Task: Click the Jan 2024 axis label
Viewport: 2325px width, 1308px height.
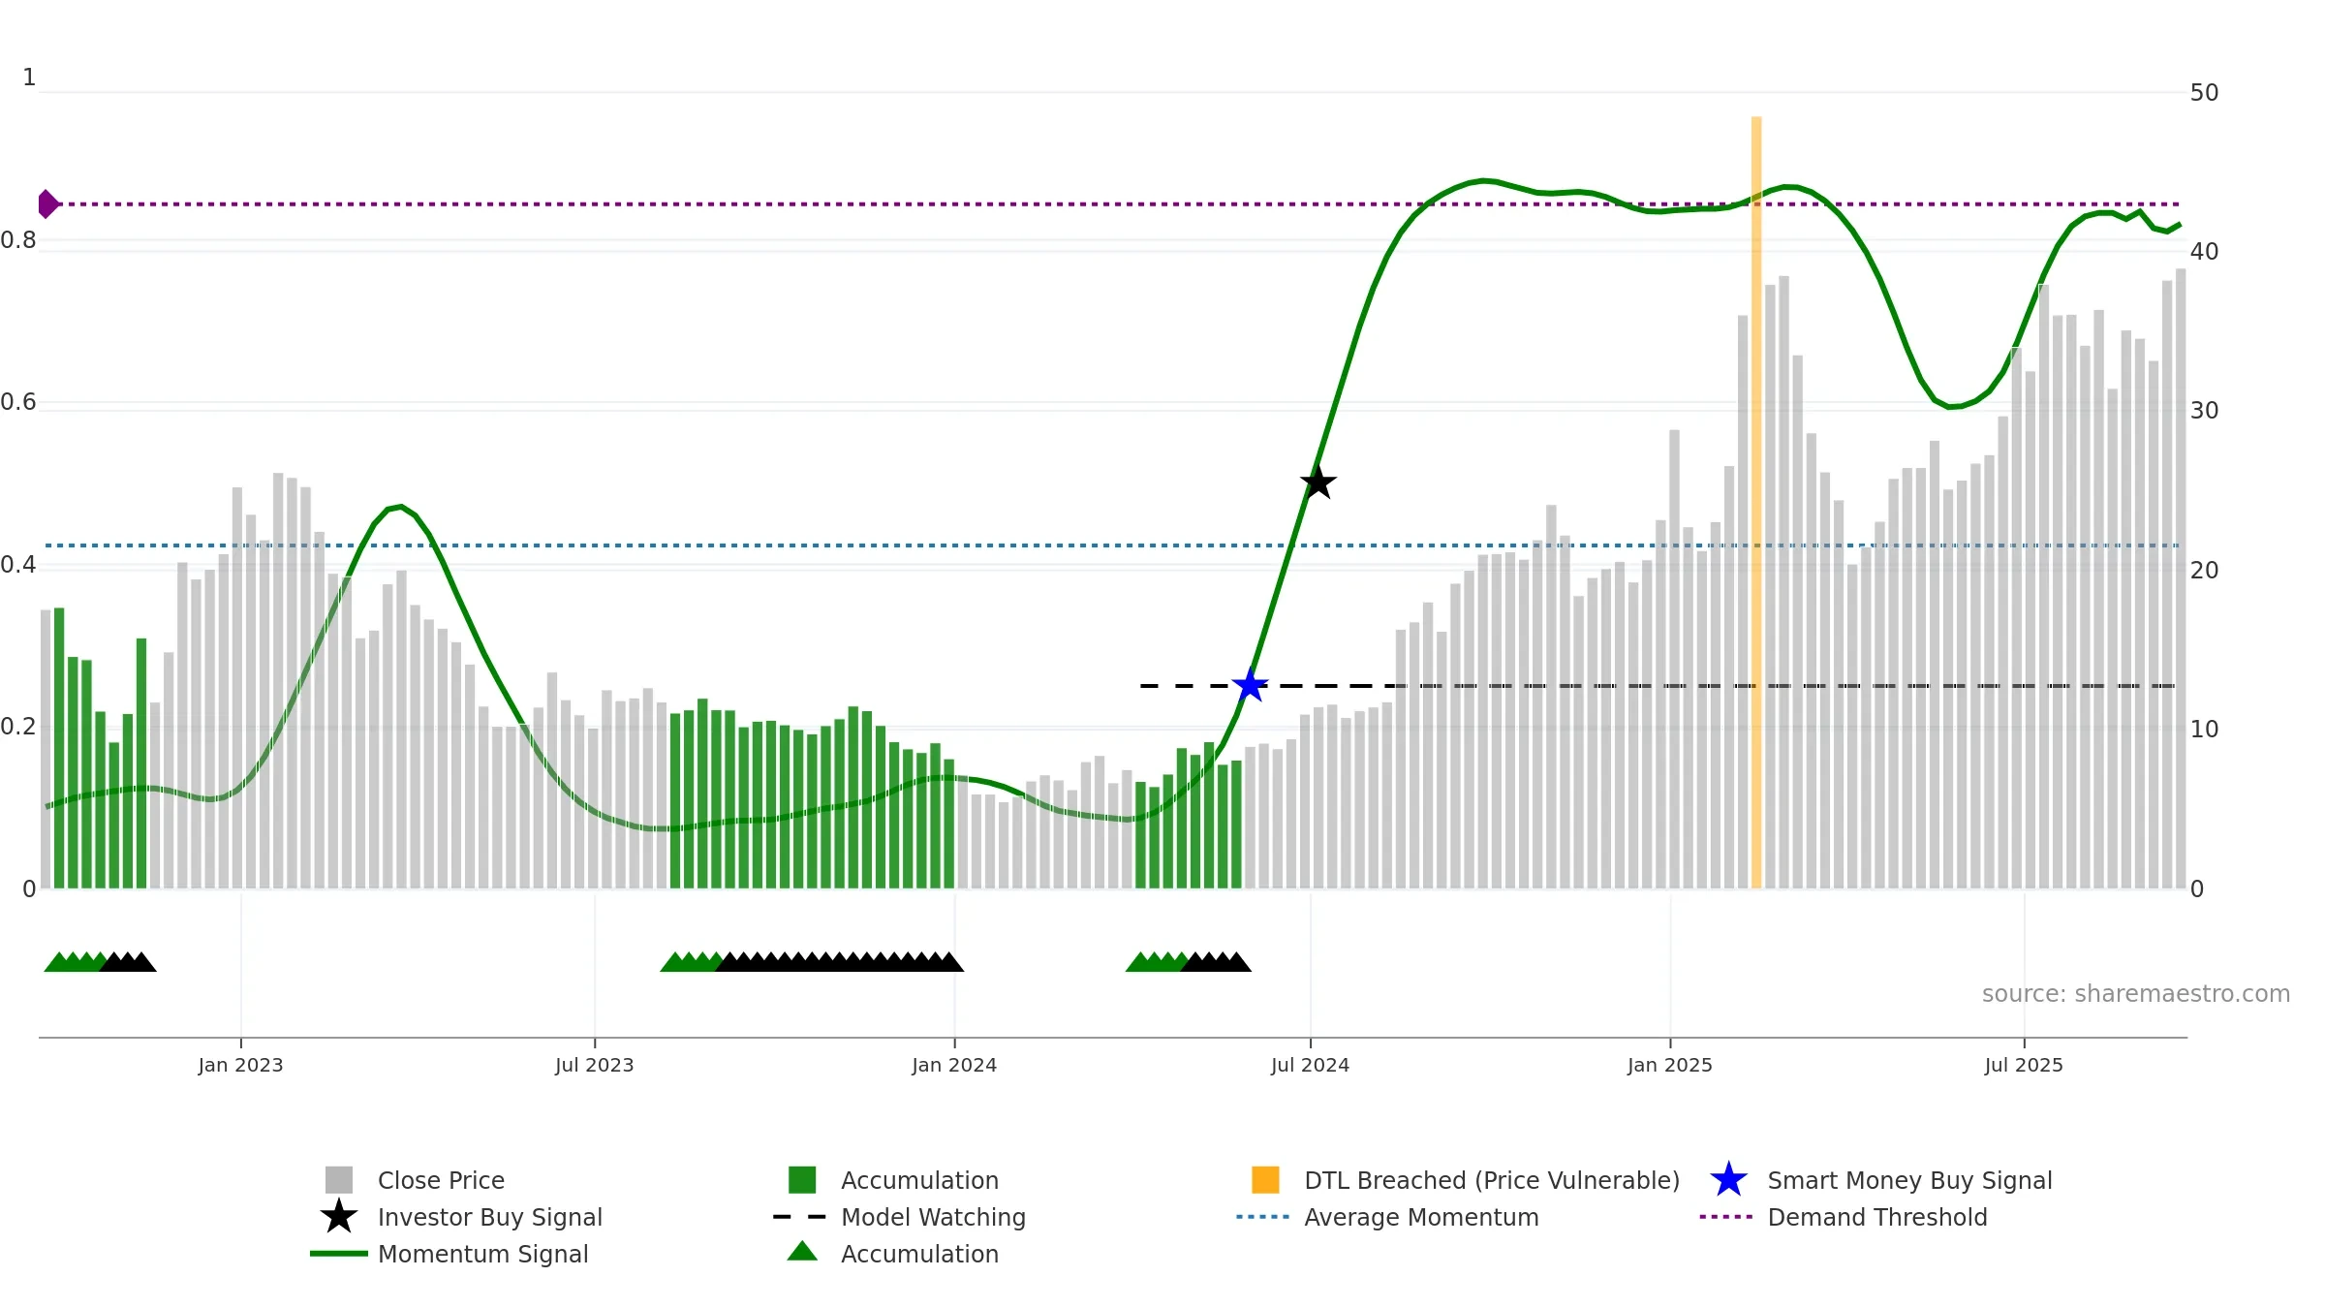Action: [x=954, y=1065]
